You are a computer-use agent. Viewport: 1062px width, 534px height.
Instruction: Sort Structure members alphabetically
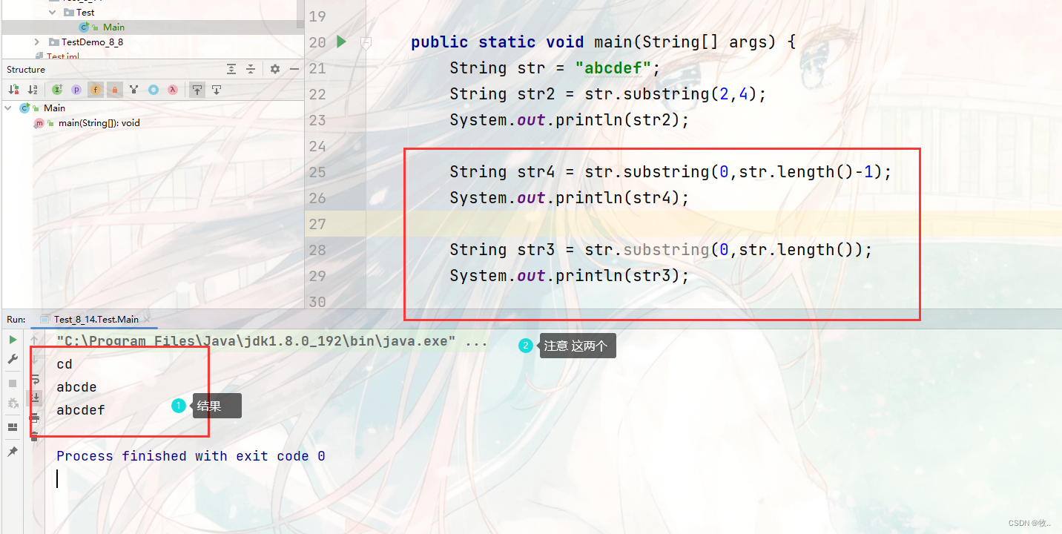(33, 90)
